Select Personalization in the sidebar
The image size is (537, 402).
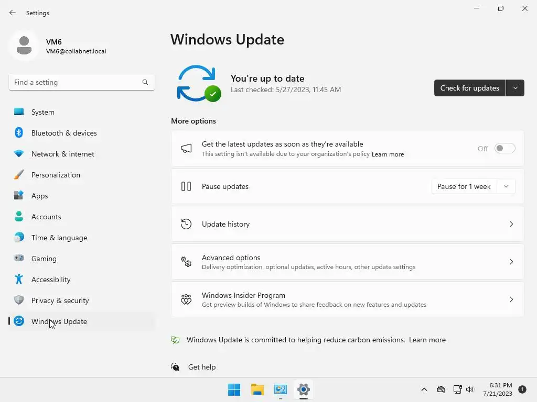click(81, 175)
